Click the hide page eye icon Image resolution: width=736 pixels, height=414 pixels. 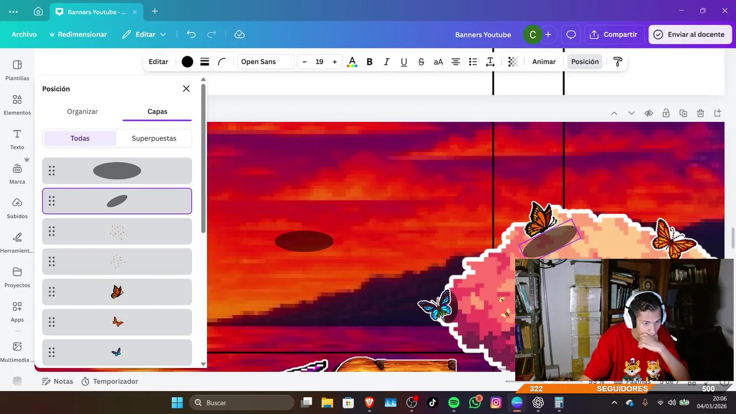(x=649, y=113)
